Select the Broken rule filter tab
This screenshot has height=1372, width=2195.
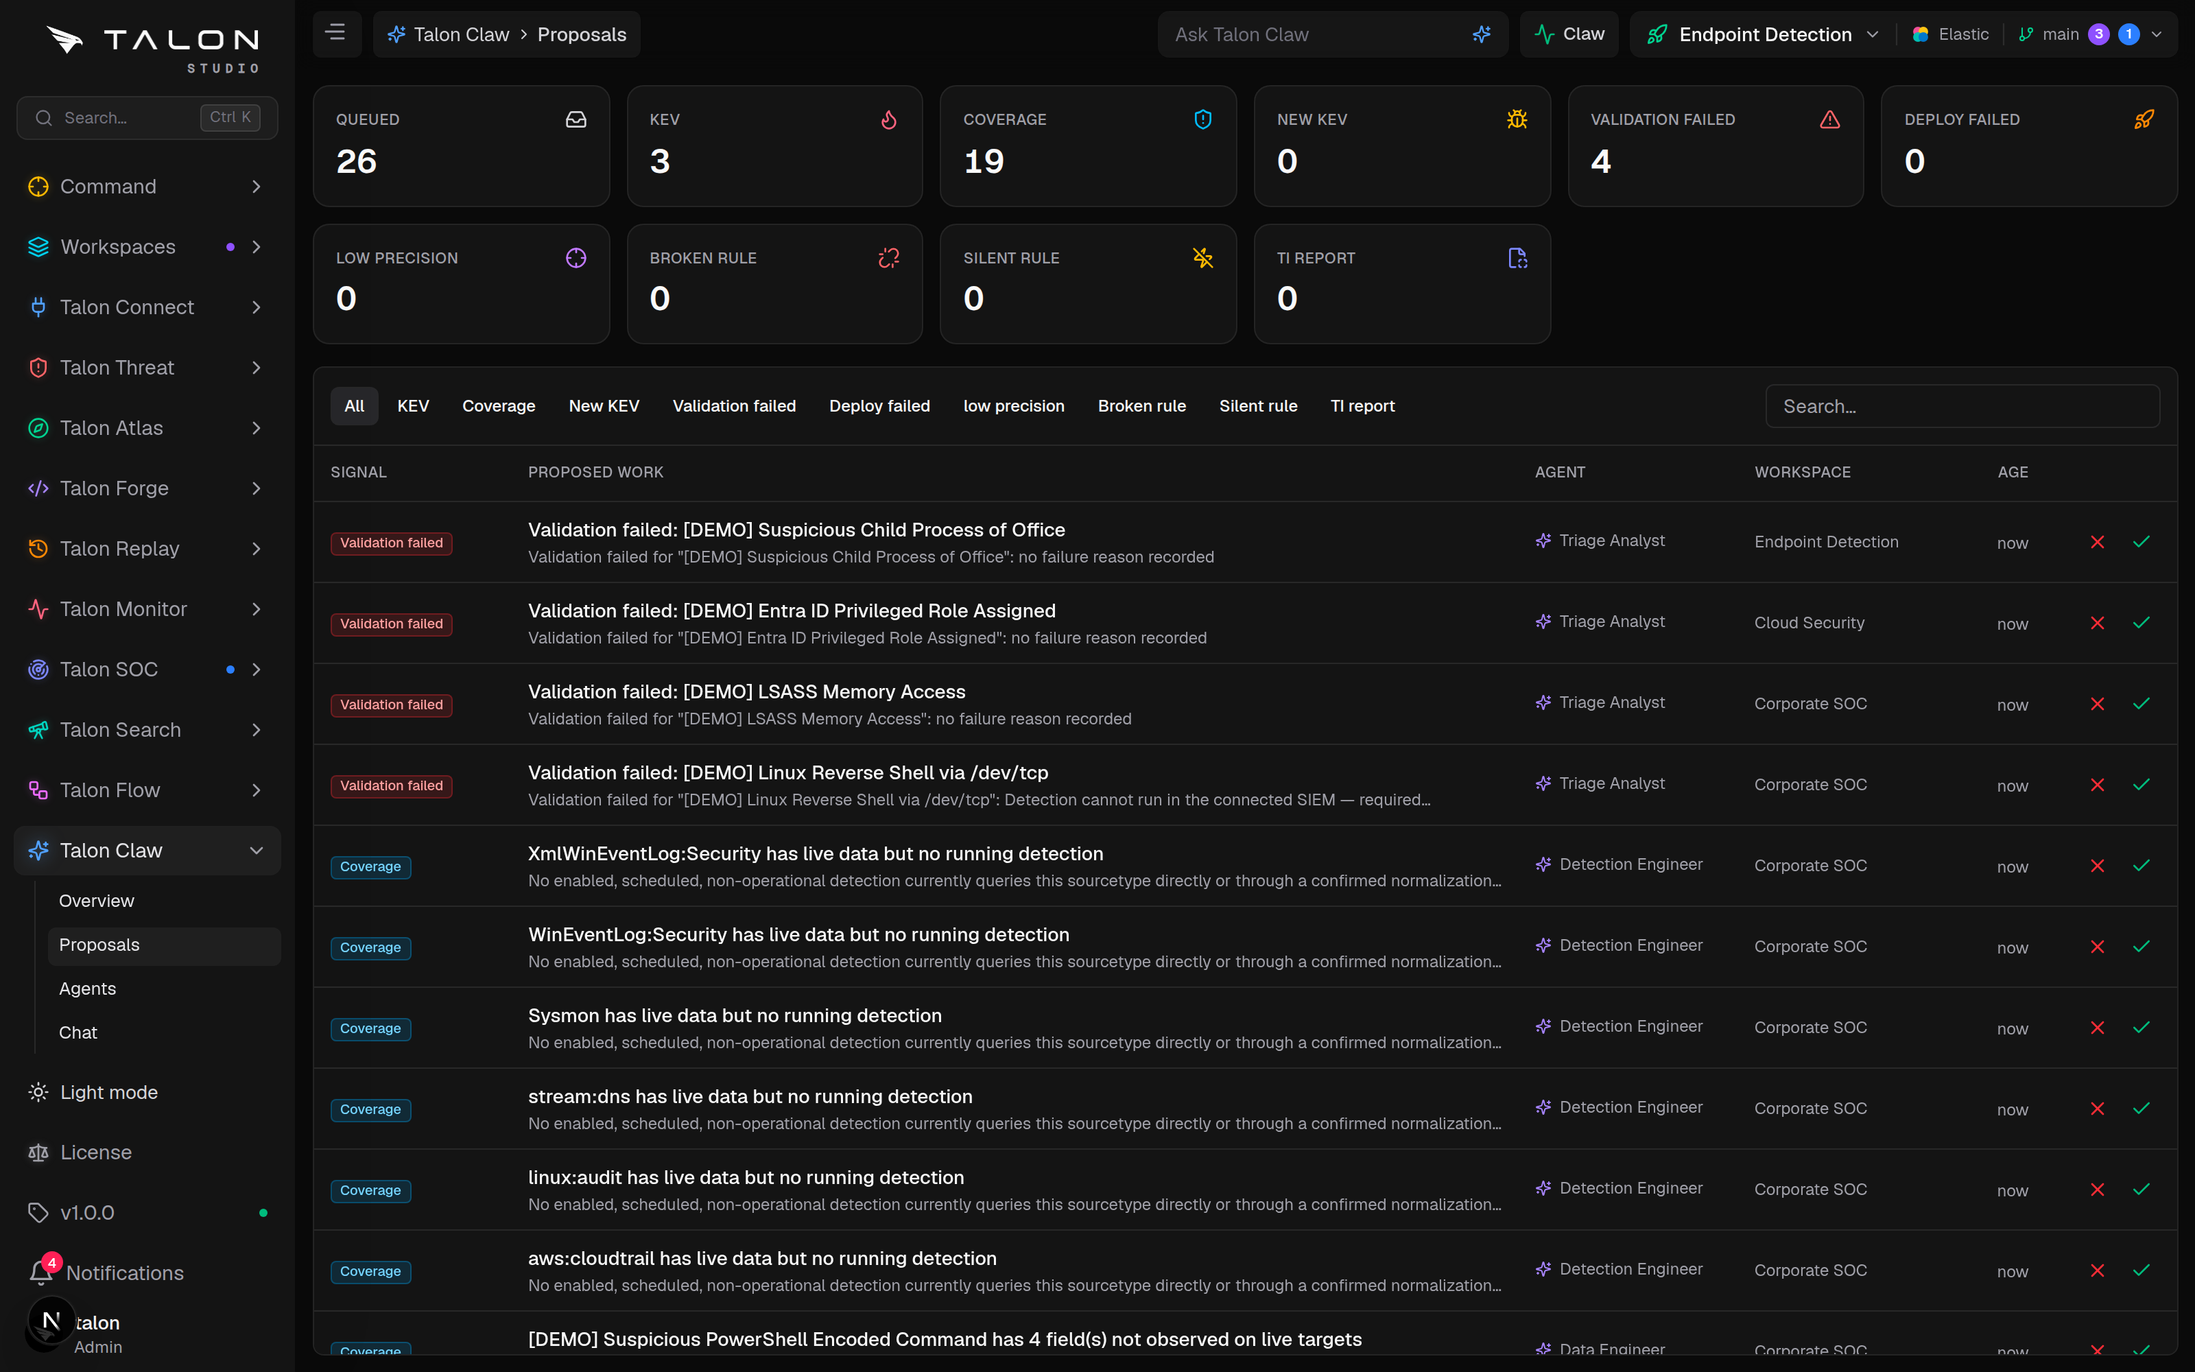(x=1141, y=405)
